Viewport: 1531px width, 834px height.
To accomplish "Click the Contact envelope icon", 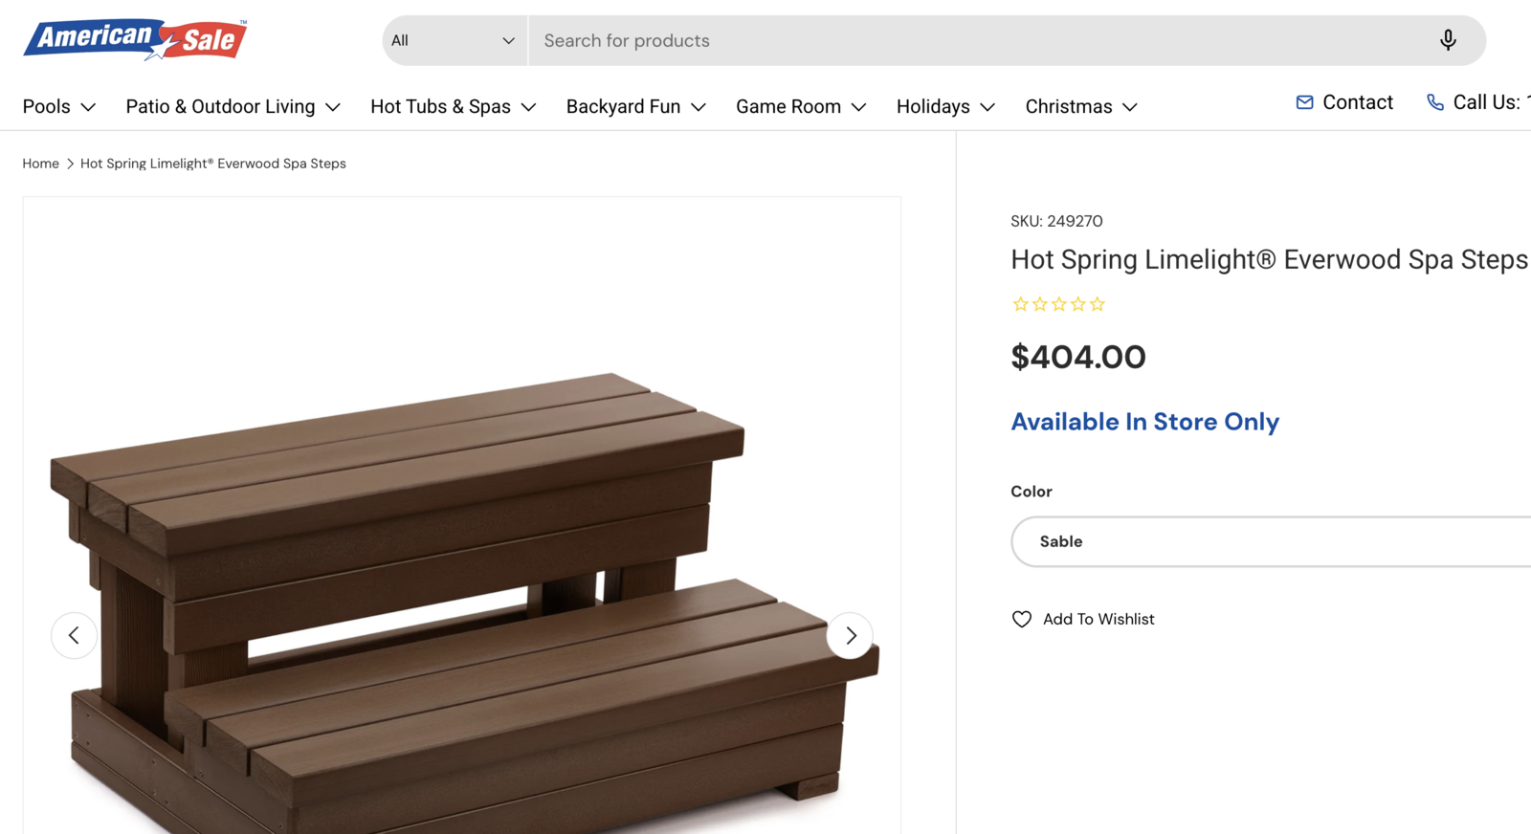I will click(x=1304, y=102).
